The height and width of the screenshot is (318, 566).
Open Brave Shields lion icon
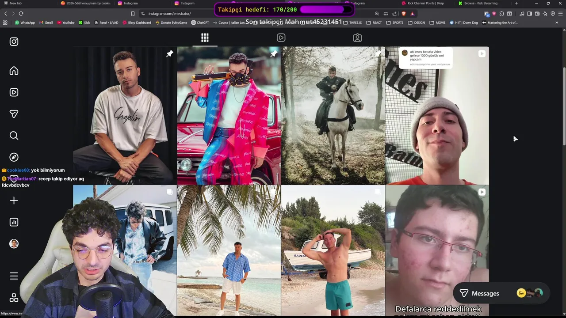coord(404,14)
